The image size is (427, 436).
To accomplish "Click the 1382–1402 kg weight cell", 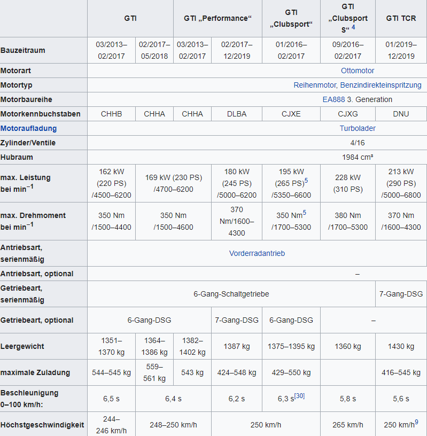I will tap(192, 346).
